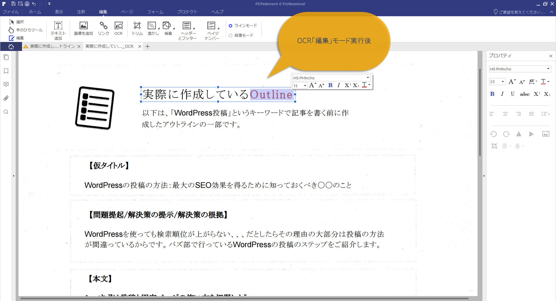556x301 pixels.
Task: Add a new document tab
Action: tap(147, 46)
